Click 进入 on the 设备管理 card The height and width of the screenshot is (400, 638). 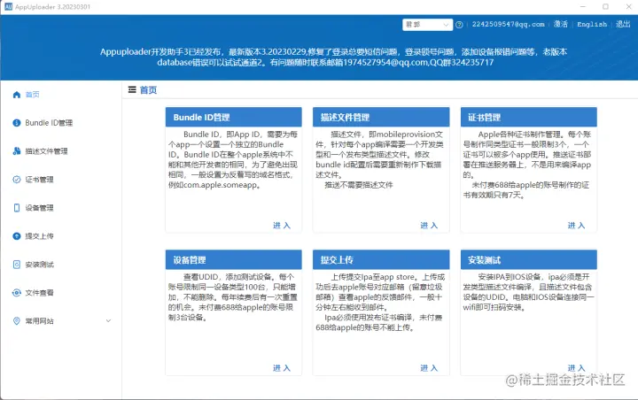click(x=282, y=368)
